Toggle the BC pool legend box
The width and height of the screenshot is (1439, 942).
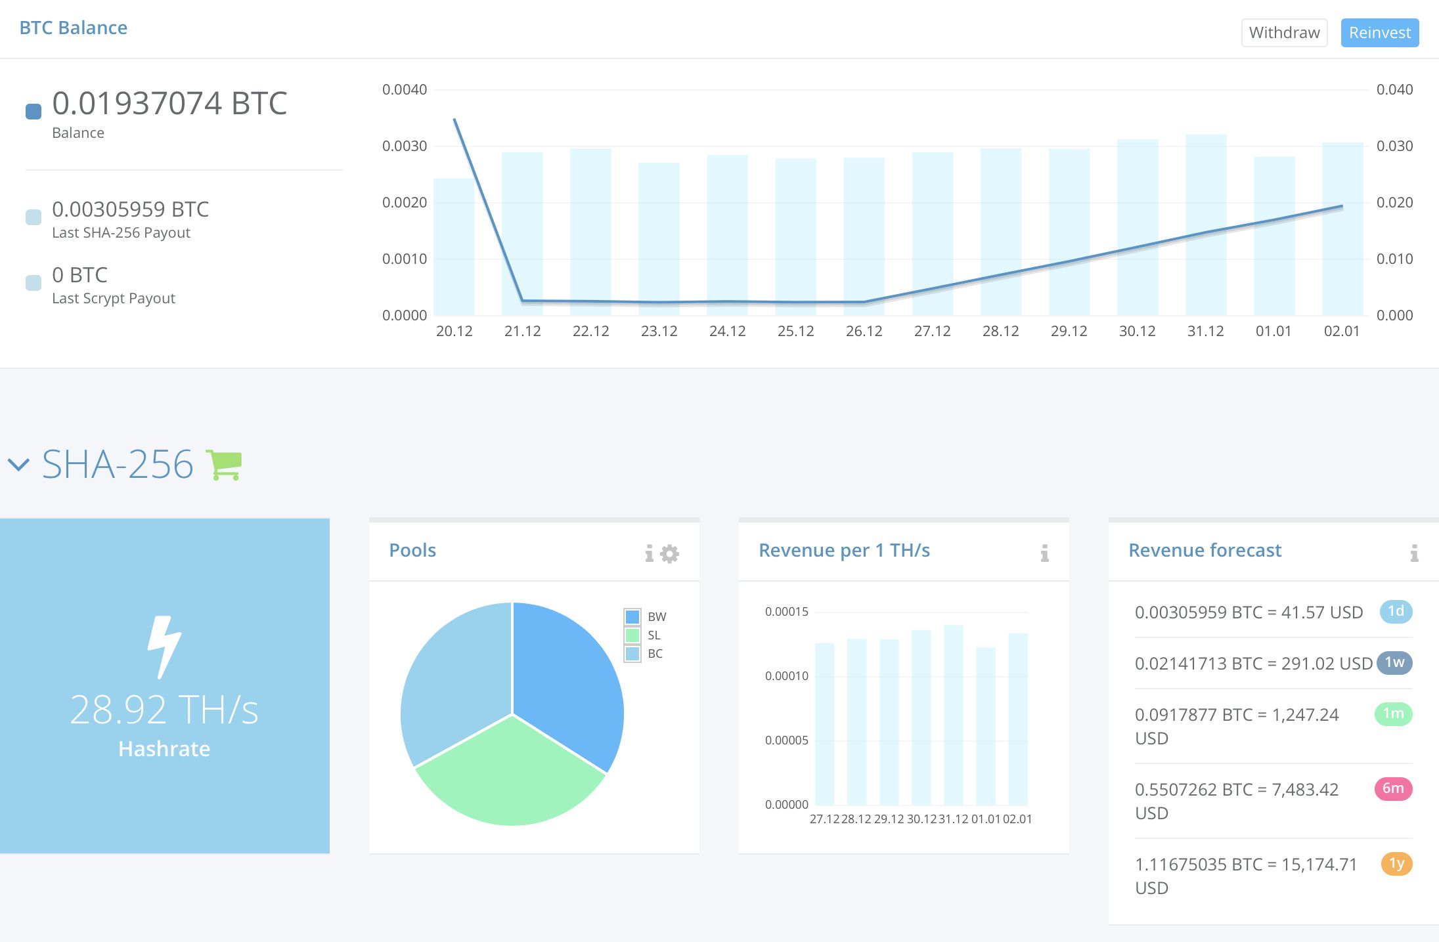tap(632, 654)
